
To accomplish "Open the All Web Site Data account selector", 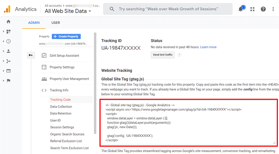I will coord(68,11).
